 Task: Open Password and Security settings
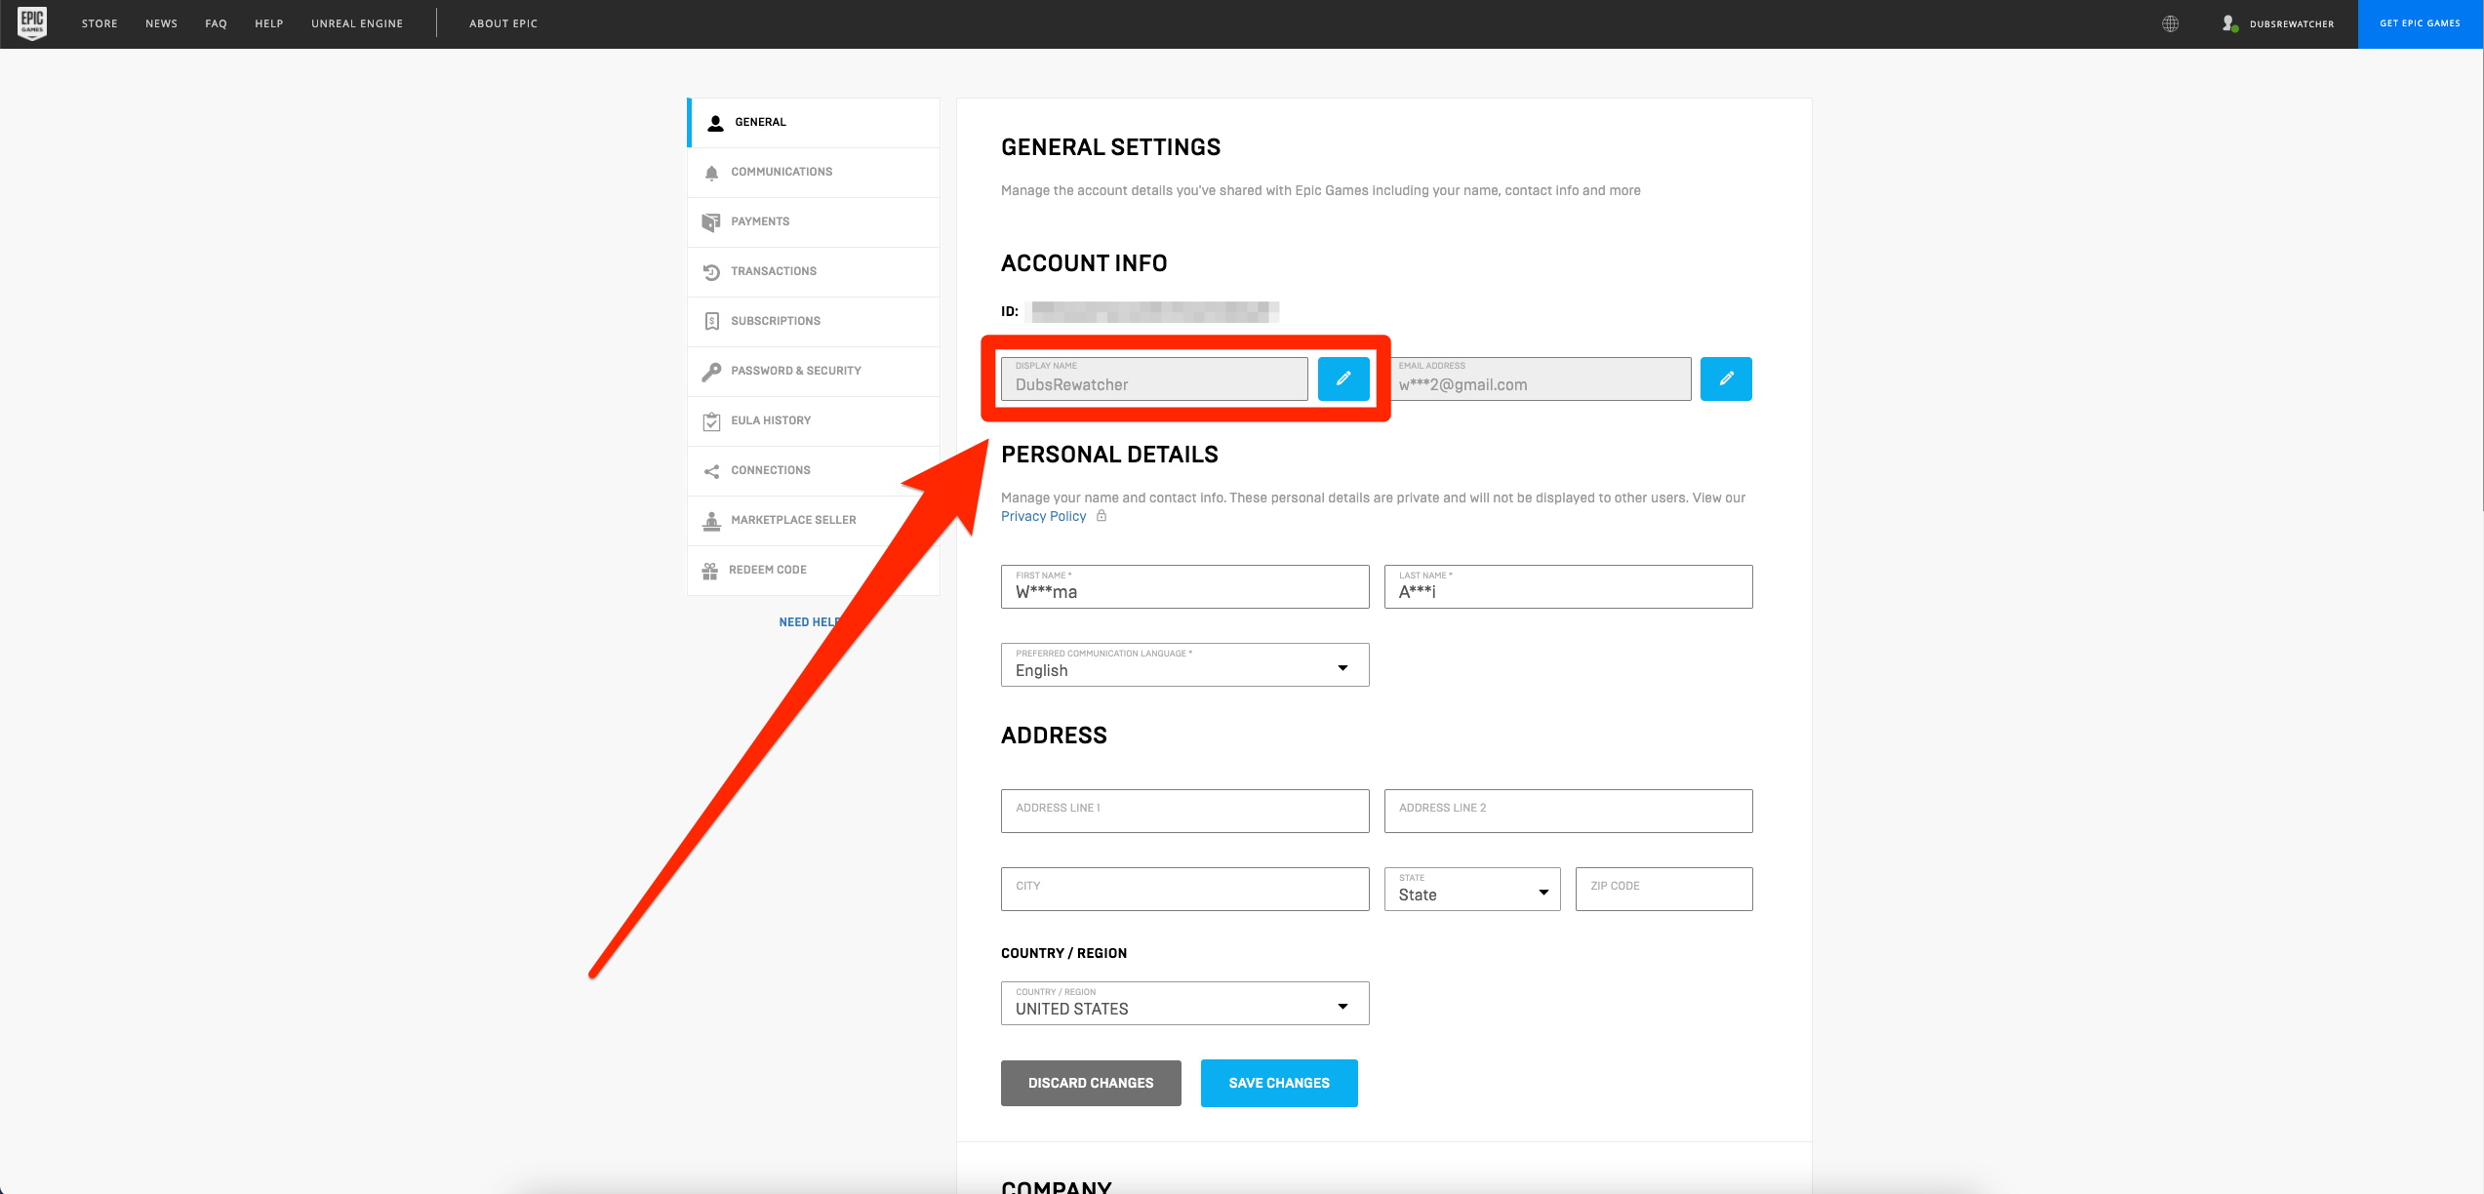pyautogui.click(x=795, y=371)
